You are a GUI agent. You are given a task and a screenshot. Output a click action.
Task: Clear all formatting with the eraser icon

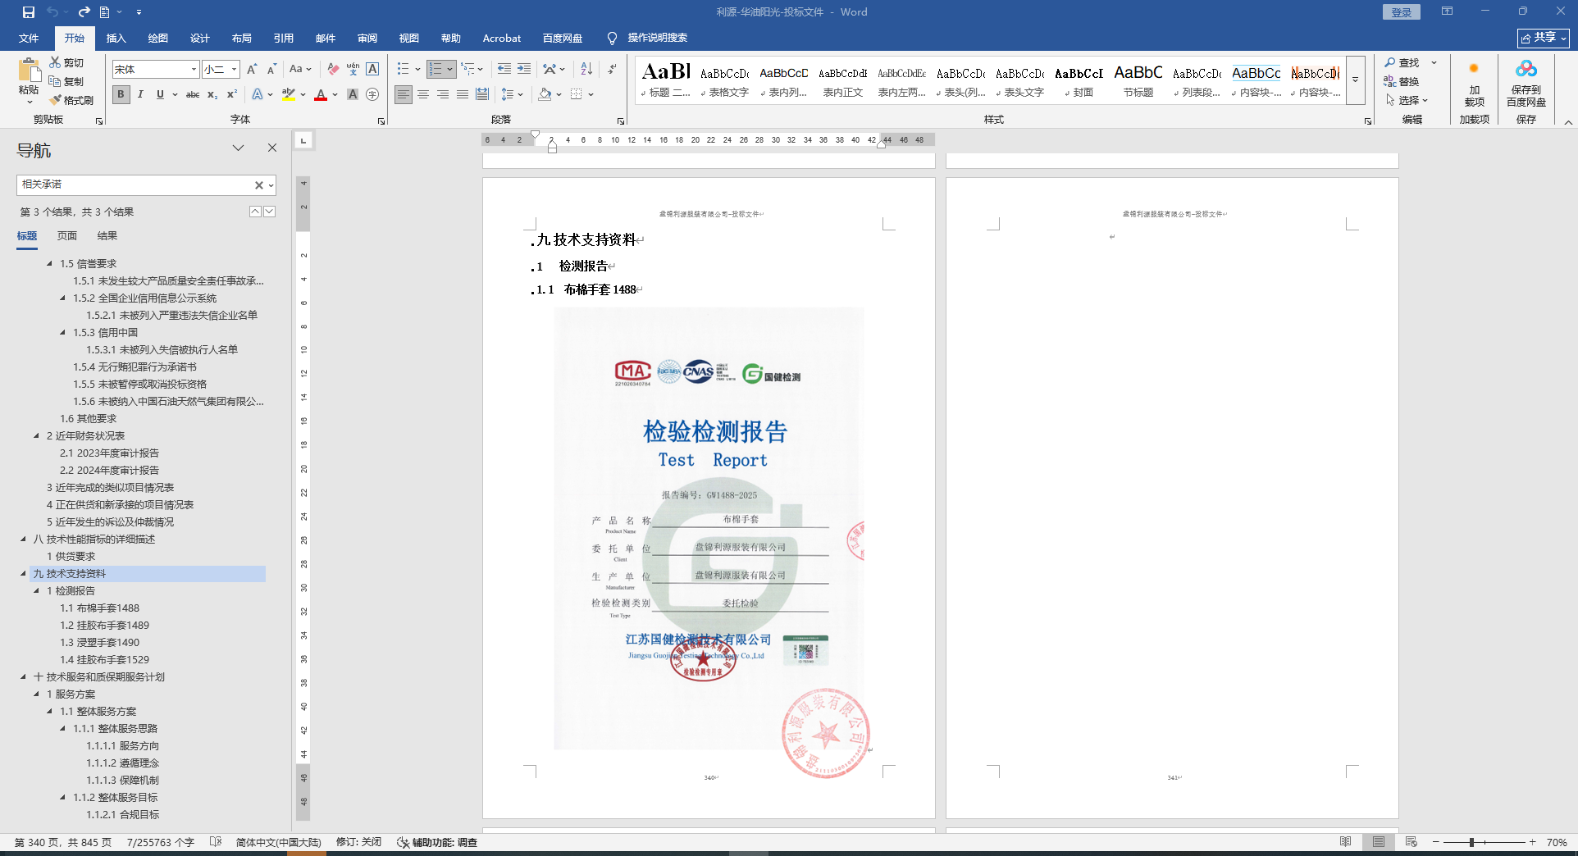pyautogui.click(x=332, y=69)
